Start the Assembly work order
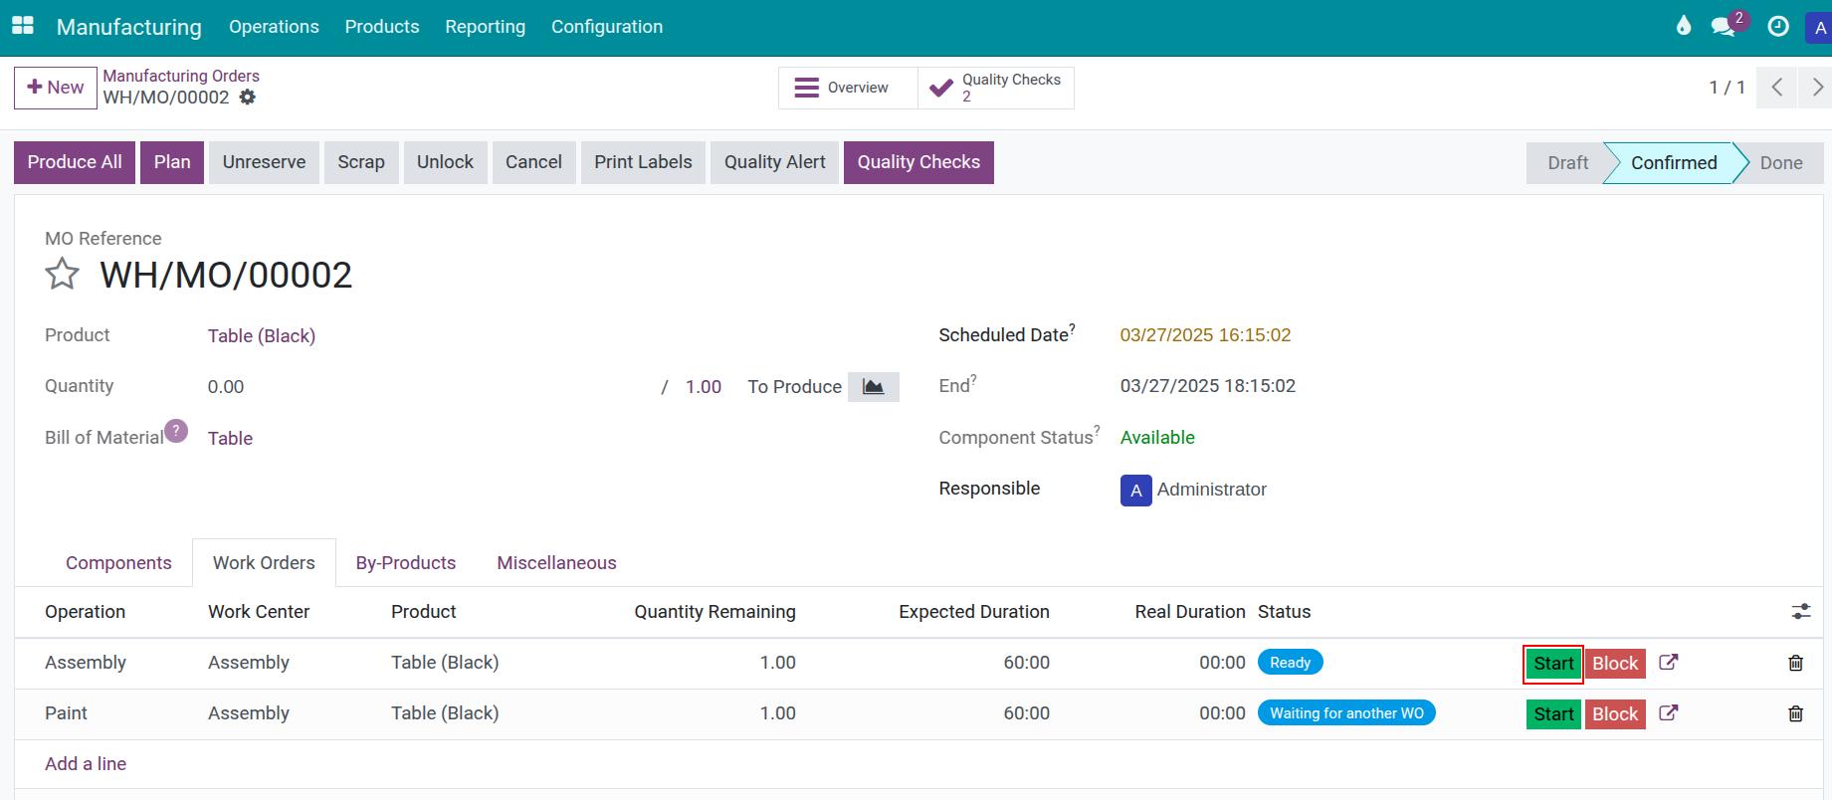The width and height of the screenshot is (1832, 800). pos(1553,664)
